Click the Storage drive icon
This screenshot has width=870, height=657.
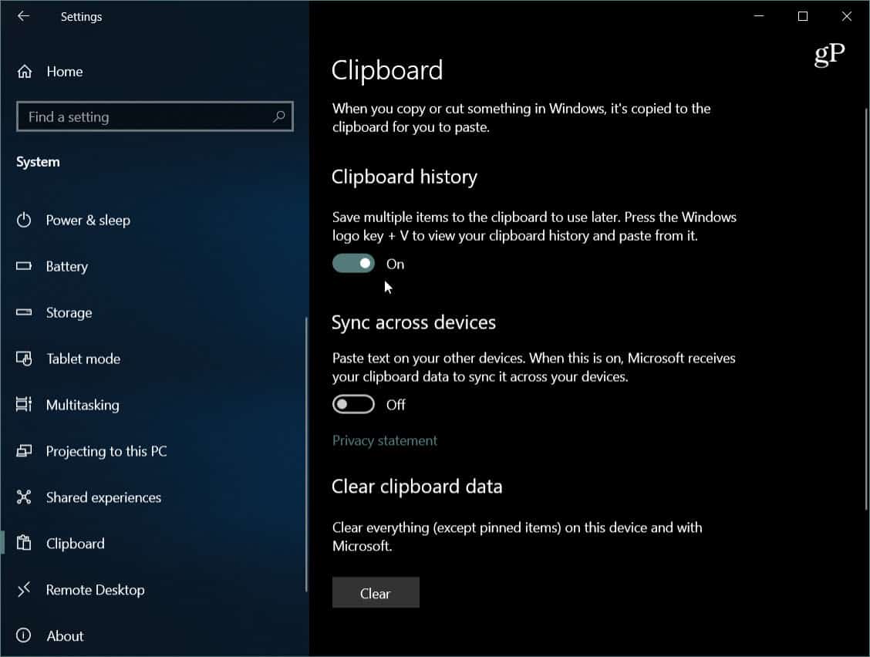pos(24,312)
